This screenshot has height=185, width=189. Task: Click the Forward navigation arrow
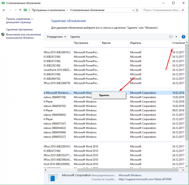coord(11,10)
